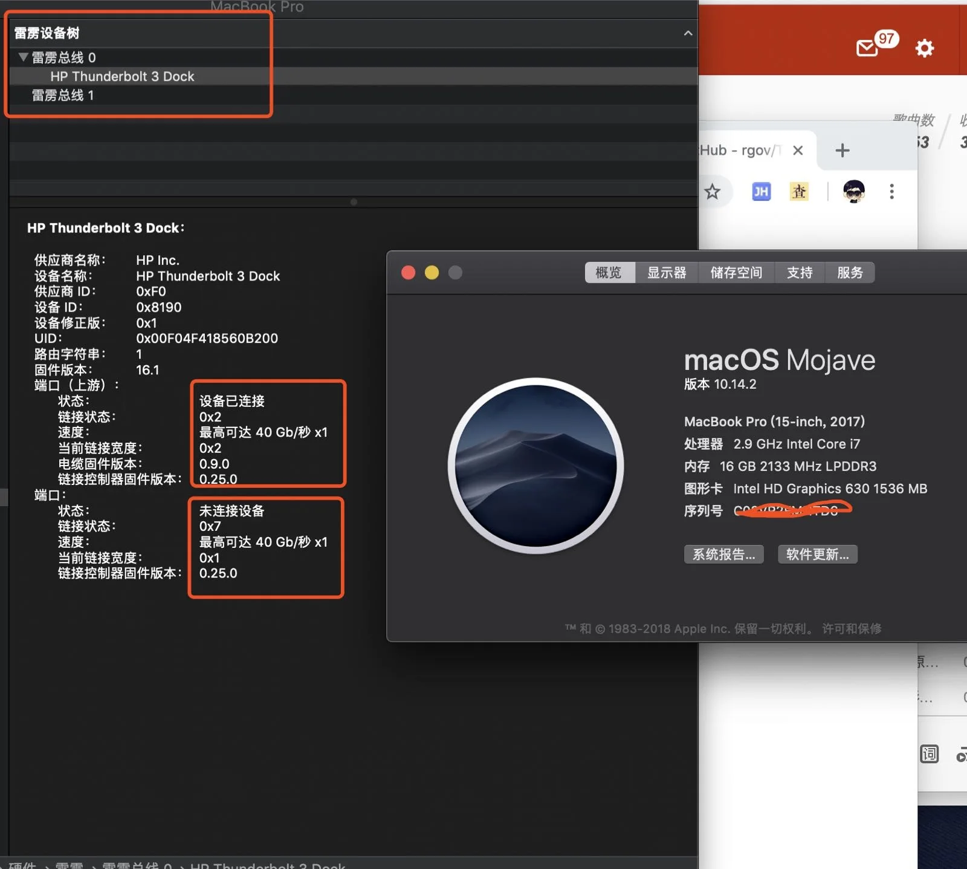Collapse the 雷雳总线 0 disclosure triangle
Viewport: 967px width, 869px height.
pyautogui.click(x=24, y=57)
